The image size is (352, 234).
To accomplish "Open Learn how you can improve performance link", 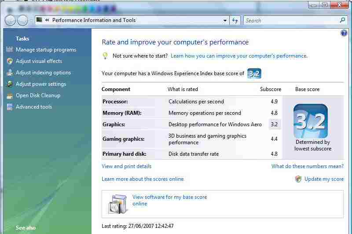I will pyautogui.click(x=239, y=56).
